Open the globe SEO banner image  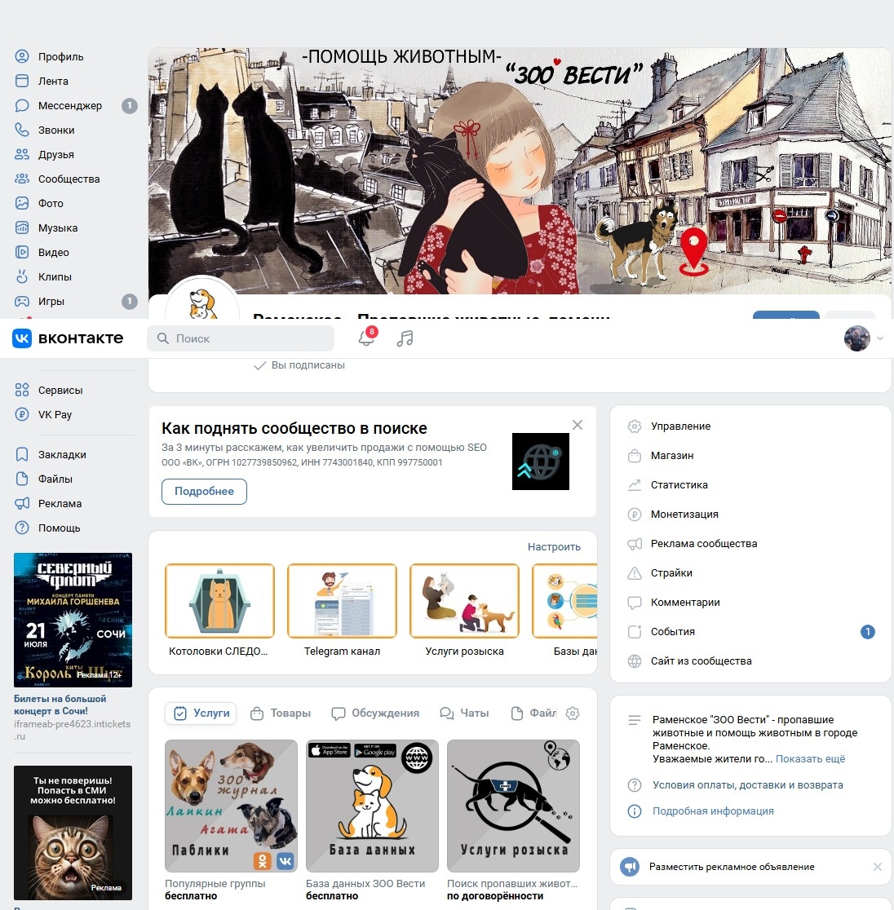pos(541,462)
